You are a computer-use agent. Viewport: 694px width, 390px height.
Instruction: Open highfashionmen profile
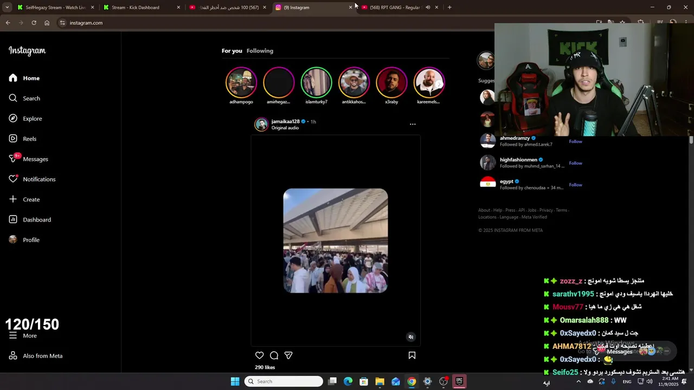click(x=518, y=160)
